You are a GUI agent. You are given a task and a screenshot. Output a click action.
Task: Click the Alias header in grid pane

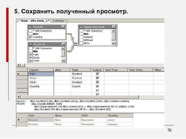pos(62,70)
